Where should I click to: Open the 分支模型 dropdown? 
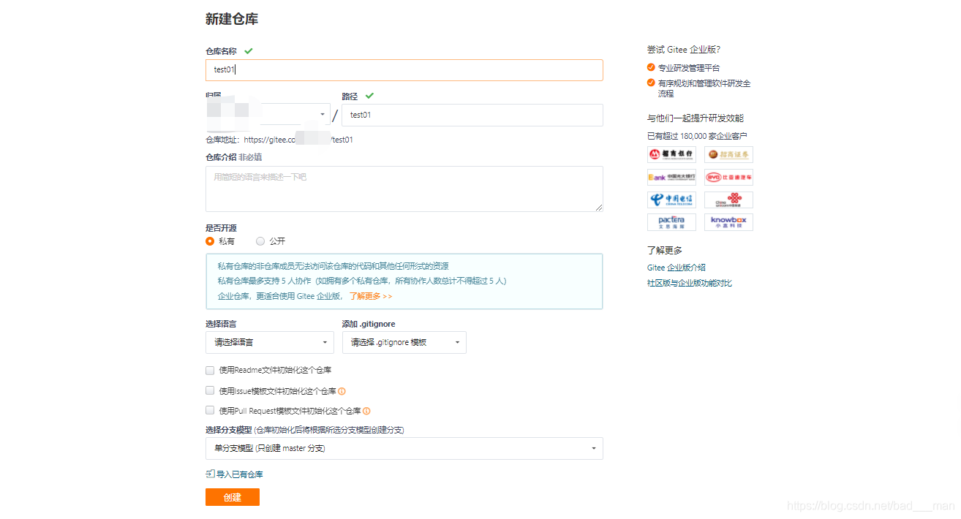point(404,448)
